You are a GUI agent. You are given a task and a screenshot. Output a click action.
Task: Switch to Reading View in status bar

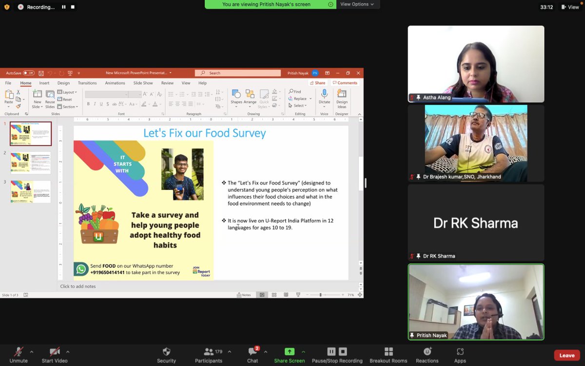[286, 295]
